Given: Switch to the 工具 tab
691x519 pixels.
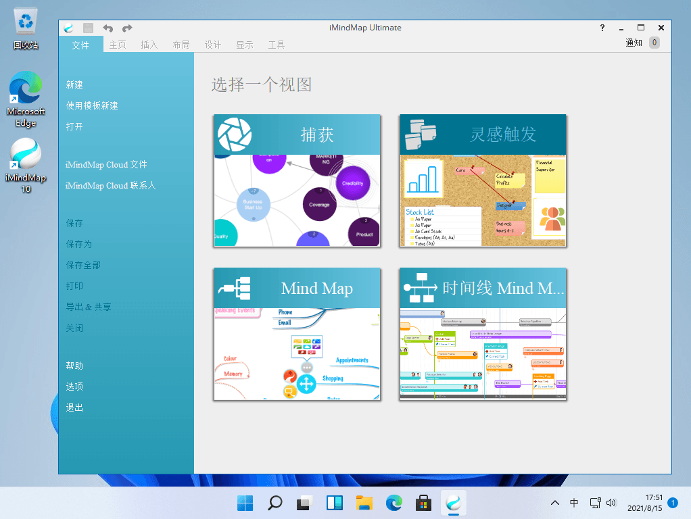Looking at the screenshot, I should pos(277,45).
